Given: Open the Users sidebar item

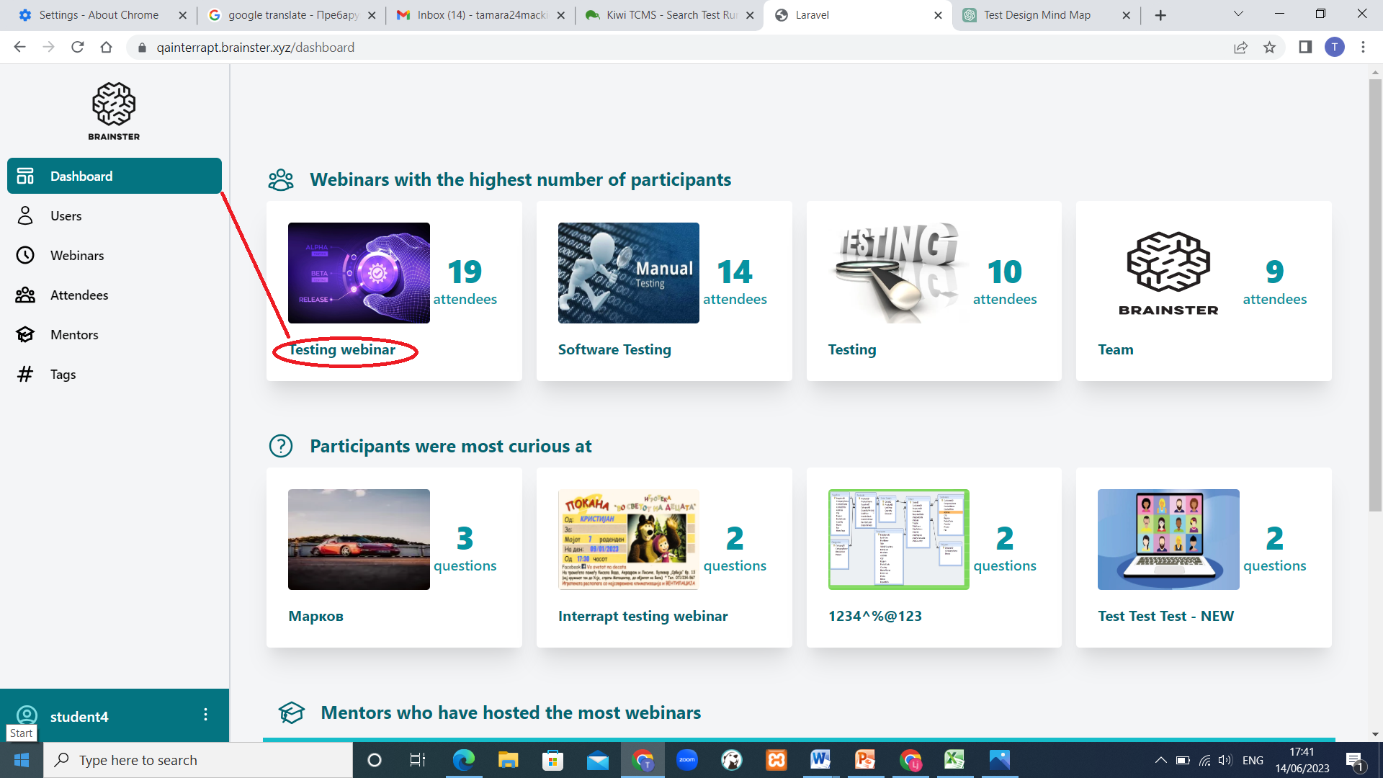Looking at the screenshot, I should point(66,216).
